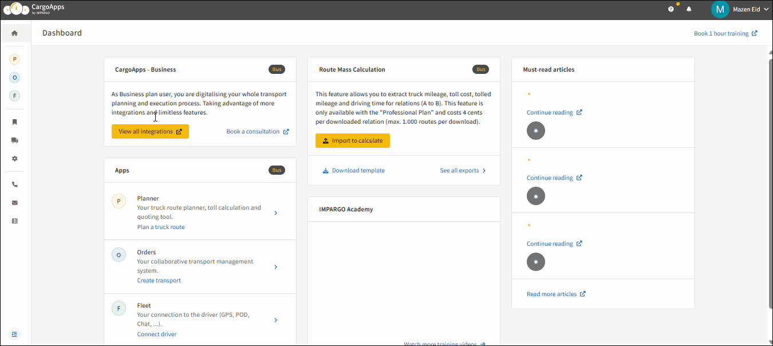Click the film video icon in the sidebar
Image resolution: width=773 pixels, height=346 pixels.
pos(15,221)
